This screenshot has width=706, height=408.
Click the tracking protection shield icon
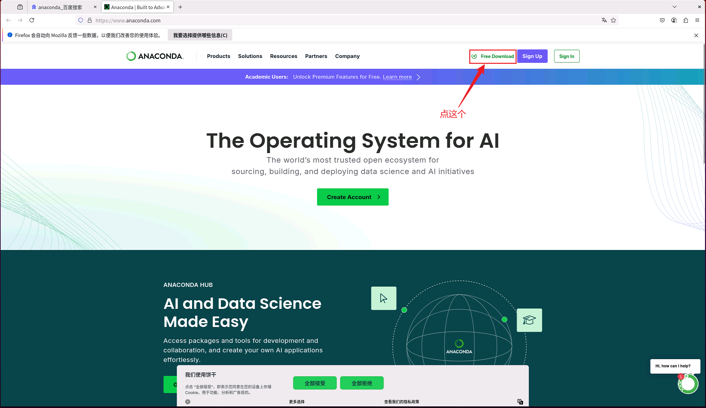point(81,20)
